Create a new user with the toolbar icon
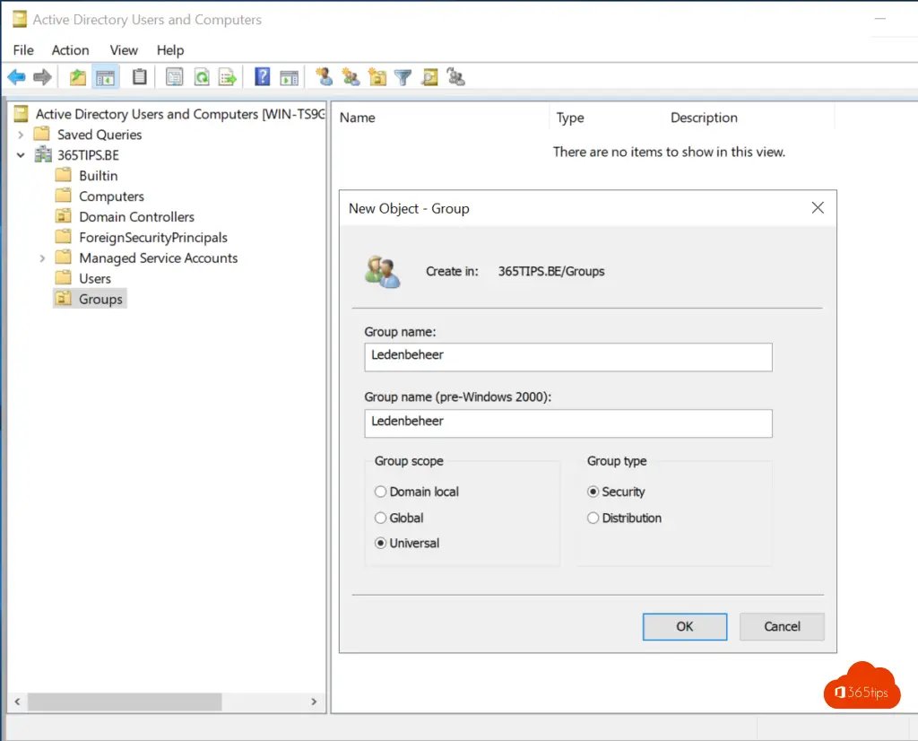This screenshot has height=741, width=918. pos(324,77)
